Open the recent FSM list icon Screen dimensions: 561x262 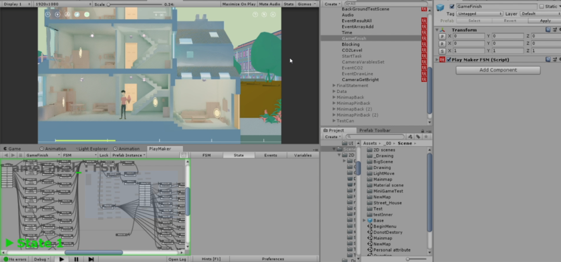[21, 155]
